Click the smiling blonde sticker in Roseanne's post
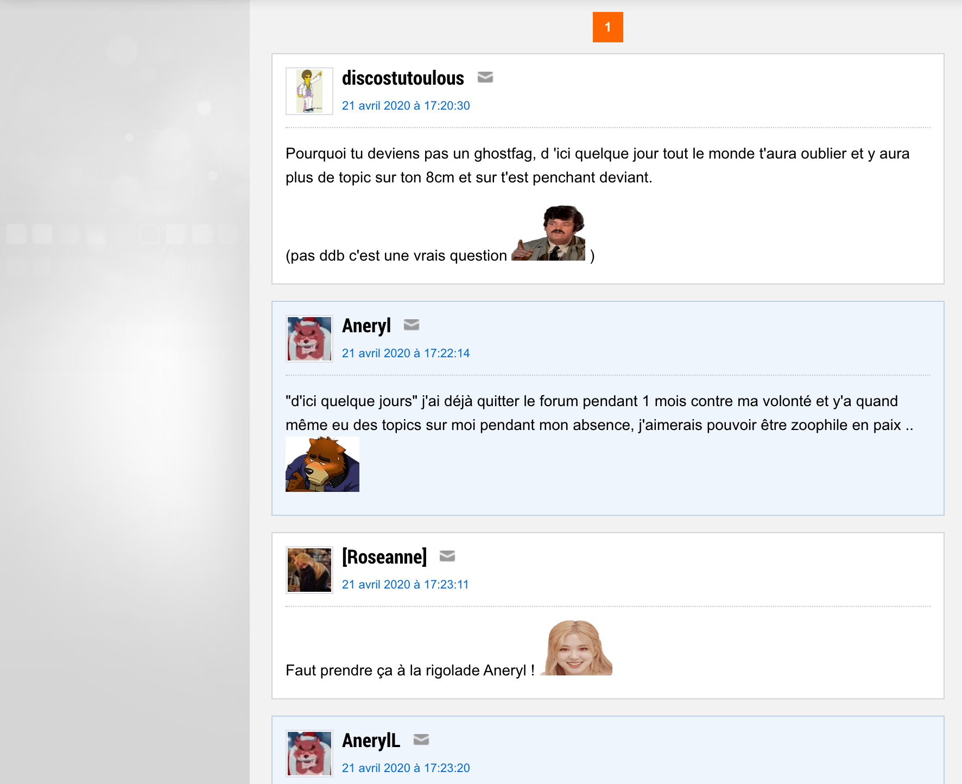Screen dimensions: 962x784 (575, 648)
